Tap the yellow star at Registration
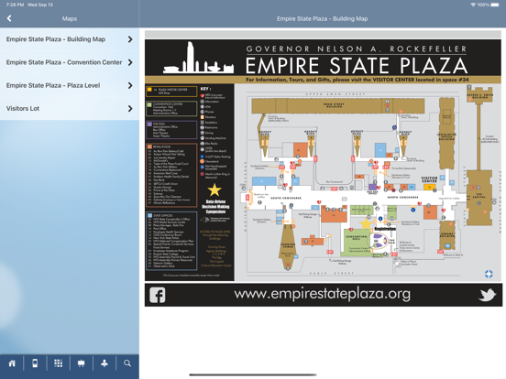The width and height of the screenshot is (506, 379). (x=366, y=223)
